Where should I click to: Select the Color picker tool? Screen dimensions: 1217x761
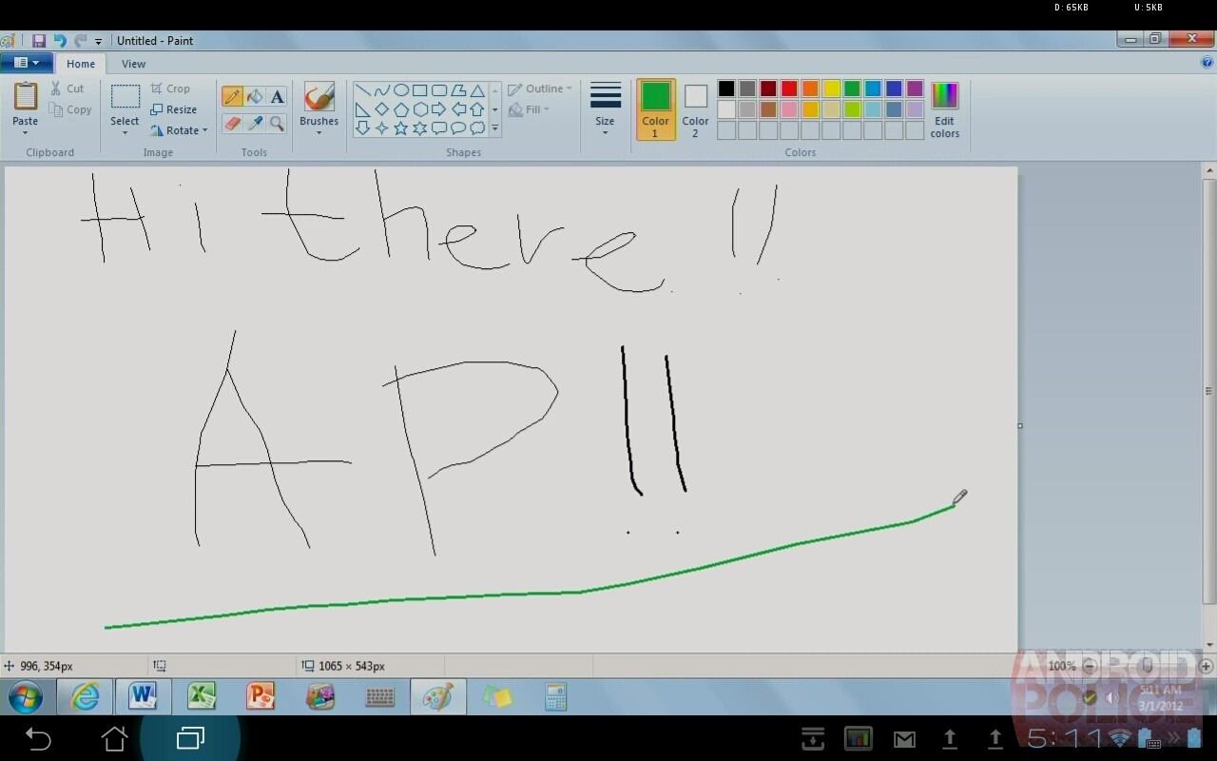pyautogui.click(x=254, y=124)
